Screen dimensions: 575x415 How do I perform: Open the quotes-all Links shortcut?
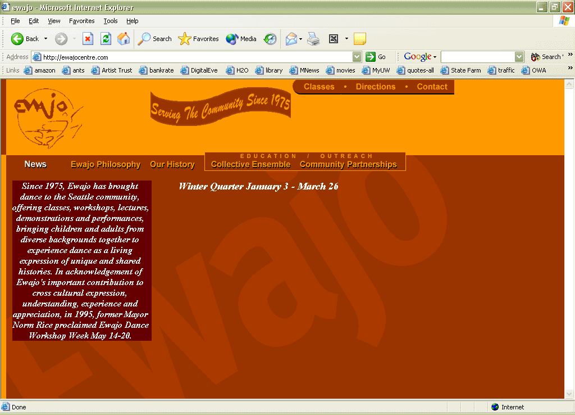coord(415,70)
